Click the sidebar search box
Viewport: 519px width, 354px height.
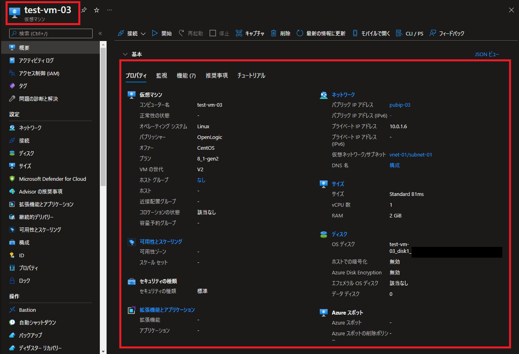pyautogui.click(x=51, y=33)
